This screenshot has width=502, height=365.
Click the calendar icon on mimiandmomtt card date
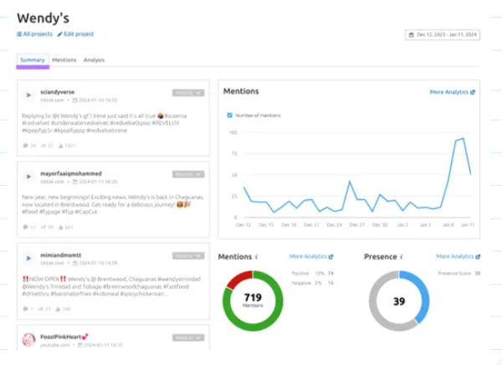pyautogui.click(x=74, y=263)
